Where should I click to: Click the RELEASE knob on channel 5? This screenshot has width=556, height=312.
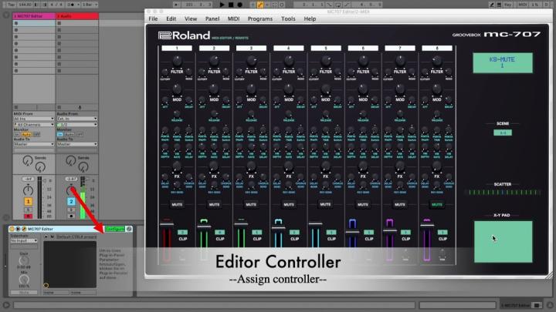coord(326,114)
